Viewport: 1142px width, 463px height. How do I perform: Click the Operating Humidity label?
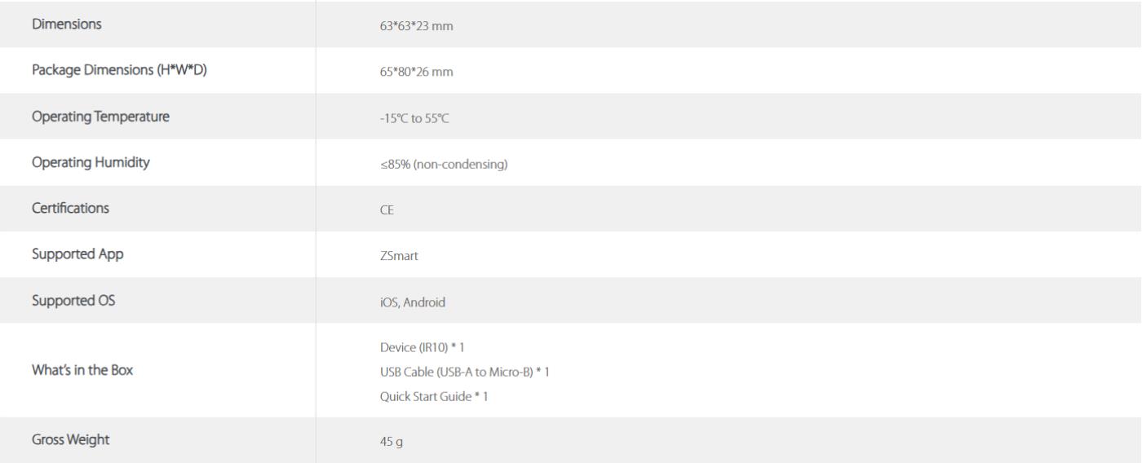pyautogui.click(x=91, y=162)
